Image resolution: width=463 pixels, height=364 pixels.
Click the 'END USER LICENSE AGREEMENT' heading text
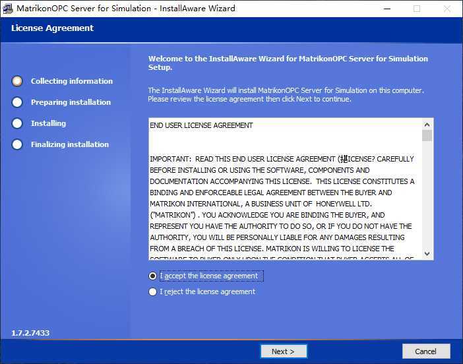tap(201, 125)
